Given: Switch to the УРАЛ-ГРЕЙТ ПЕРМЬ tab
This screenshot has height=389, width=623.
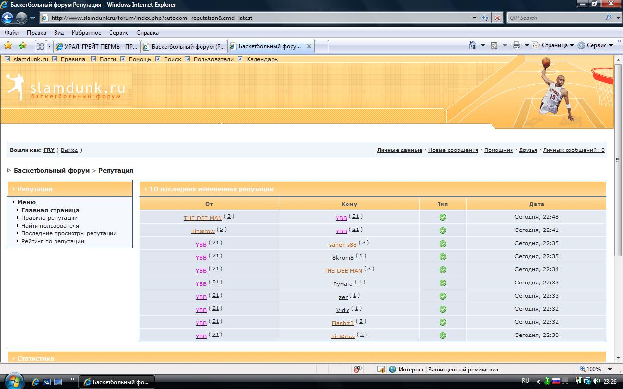Looking at the screenshot, I should [97, 47].
